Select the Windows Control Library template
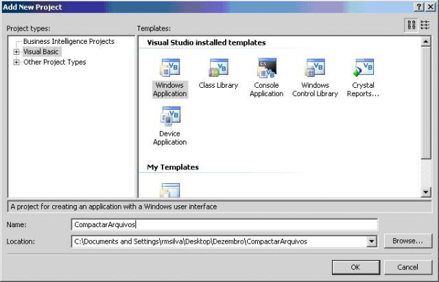Image resolution: width=439 pixels, height=282 pixels. [x=315, y=69]
